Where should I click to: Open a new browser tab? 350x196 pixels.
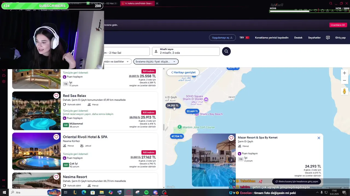[x=157, y=3]
